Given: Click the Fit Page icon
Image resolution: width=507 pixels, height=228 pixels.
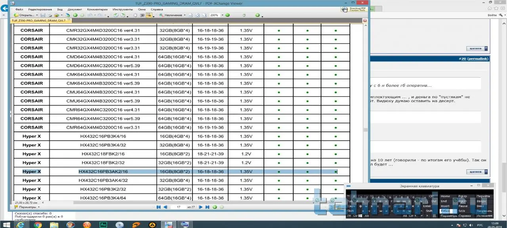Looking at the screenshot, I should pos(197,15).
